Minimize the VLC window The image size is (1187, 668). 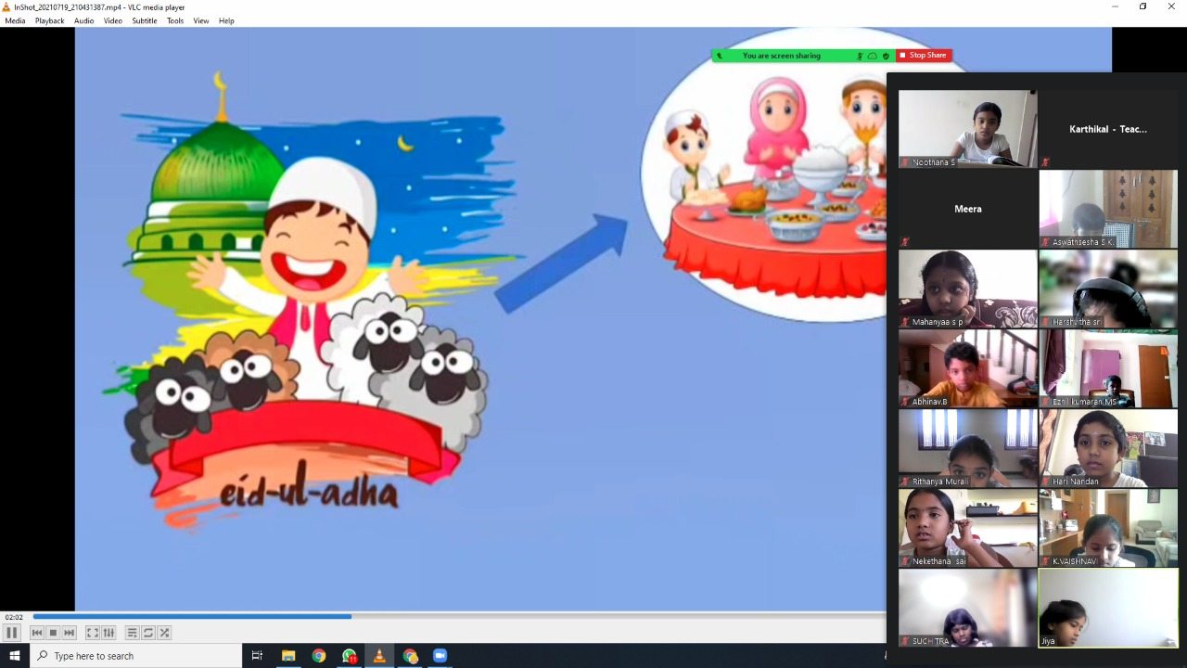[1116, 6]
